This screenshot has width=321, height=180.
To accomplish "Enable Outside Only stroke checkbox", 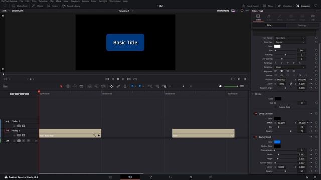I will click(276, 107).
